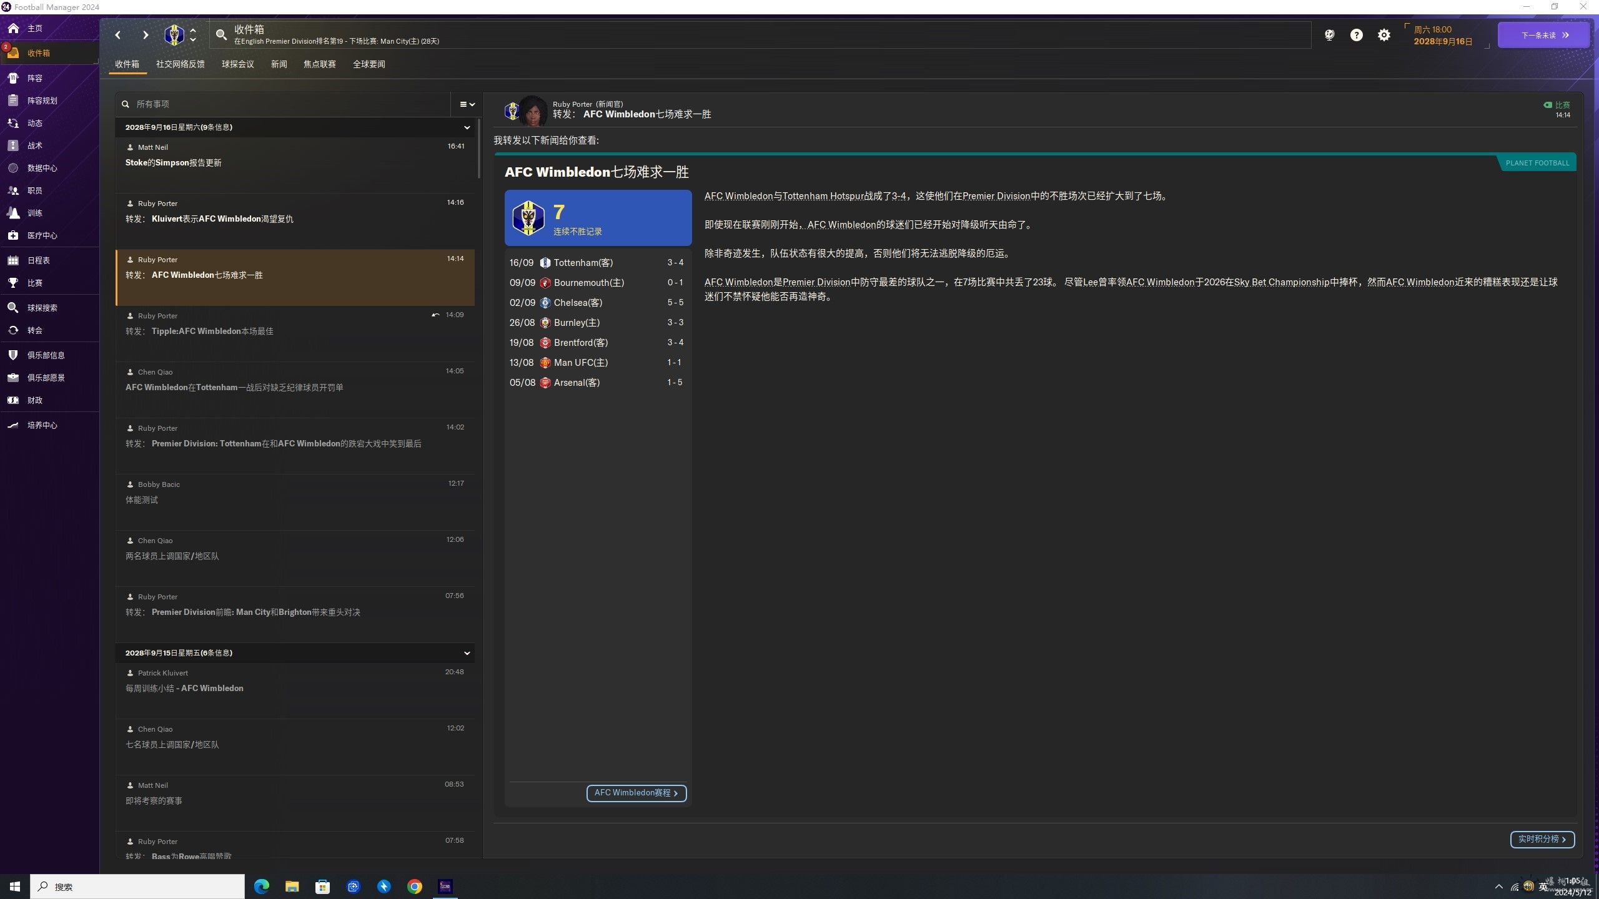
Task: Click the globe head icon beside help
Action: [1329, 35]
